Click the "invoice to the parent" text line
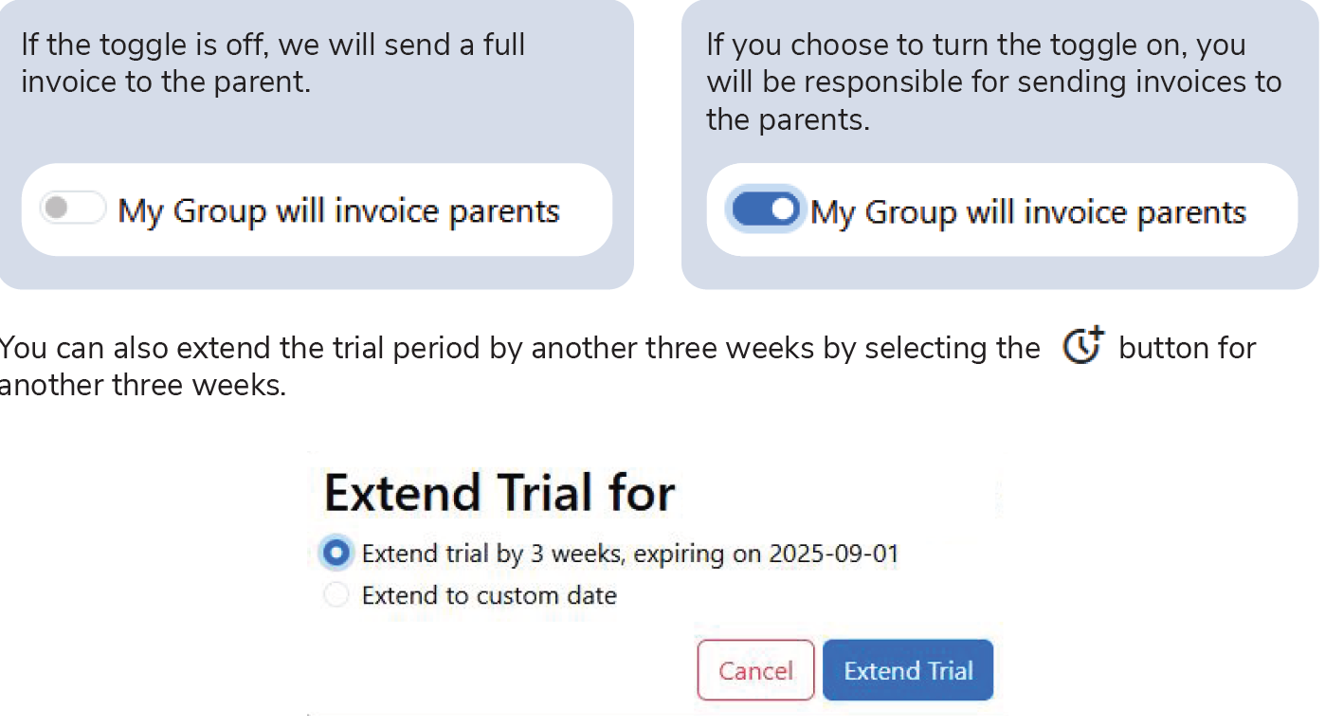This screenshot has height=727, width=1325. [x=166, y=82]
